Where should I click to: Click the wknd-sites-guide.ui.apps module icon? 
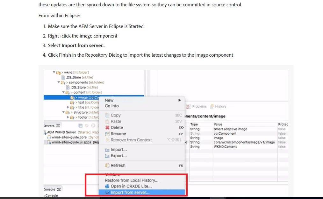pyautogui.click(x=49, y=142)
